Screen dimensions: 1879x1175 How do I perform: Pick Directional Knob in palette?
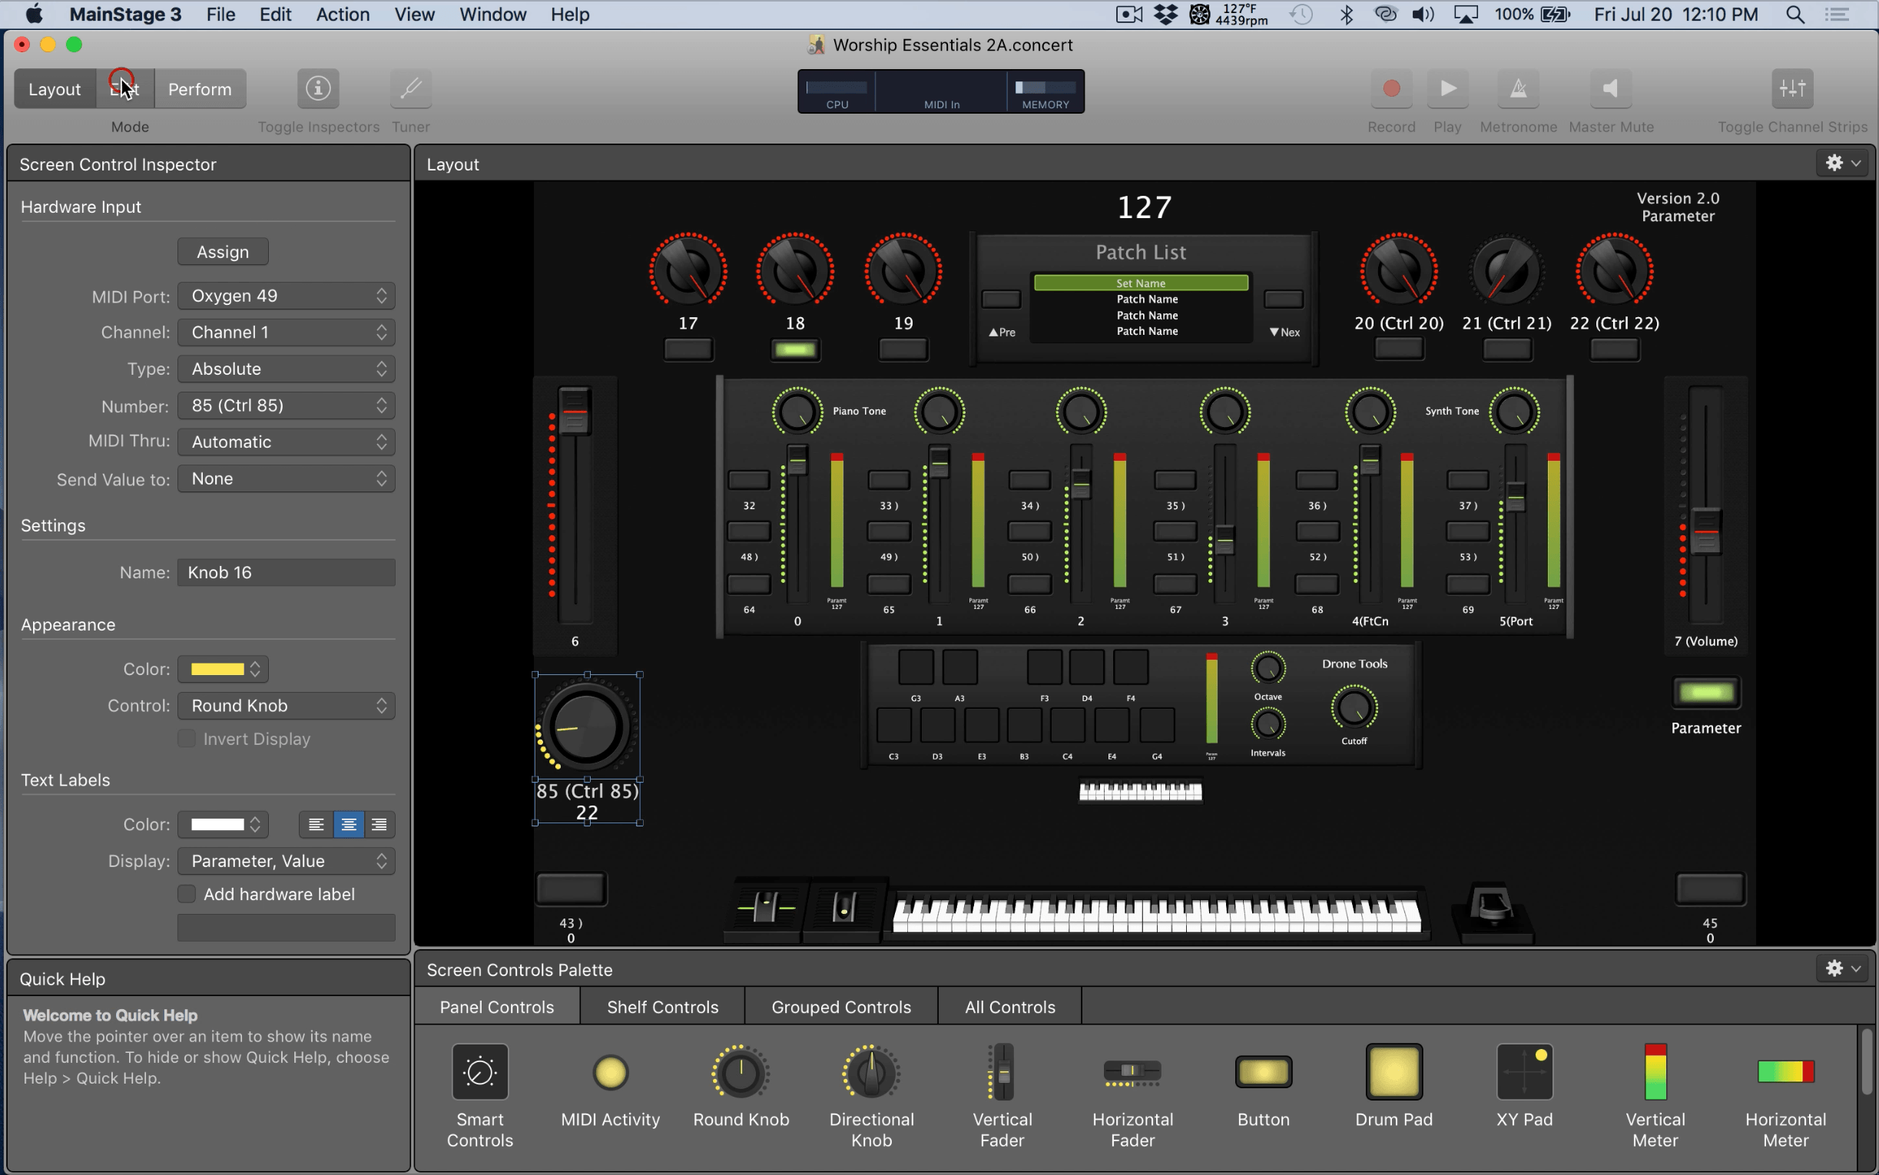click(871, 1072)
